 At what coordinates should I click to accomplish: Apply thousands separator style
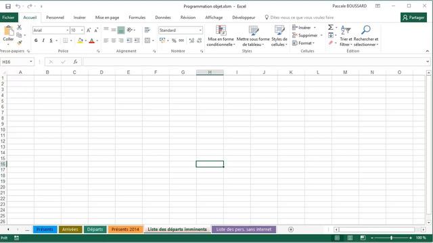click(181, 40)
